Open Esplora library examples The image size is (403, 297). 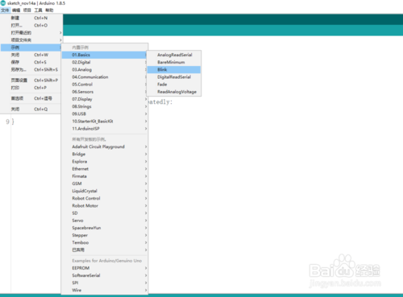point(105,162)
